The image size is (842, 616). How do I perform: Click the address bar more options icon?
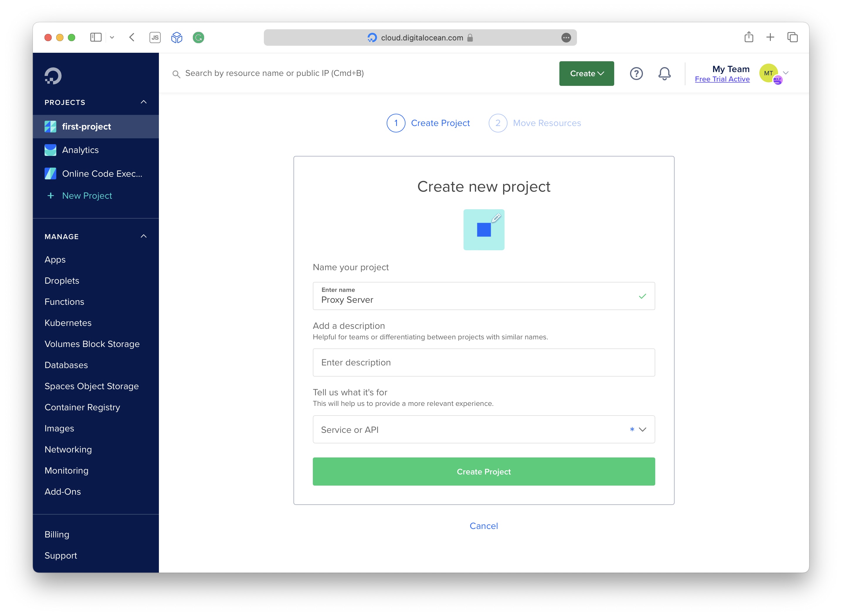pos(566,38)
